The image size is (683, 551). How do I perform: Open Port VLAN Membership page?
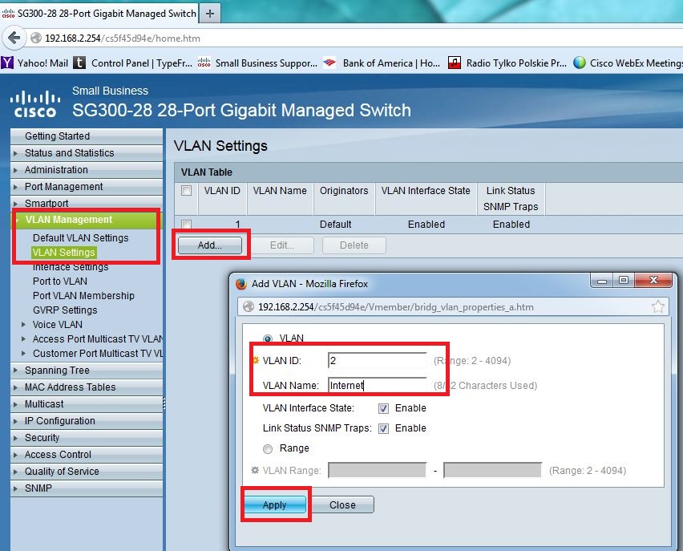tap(83, 296)
